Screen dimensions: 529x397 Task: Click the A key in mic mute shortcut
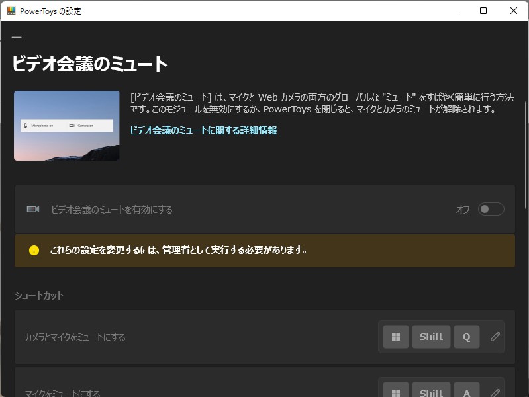(x=467, y=391)
